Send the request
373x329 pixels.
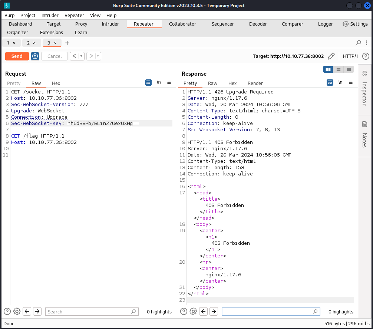click(17, 56)
